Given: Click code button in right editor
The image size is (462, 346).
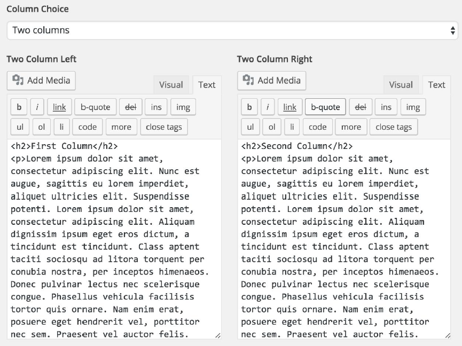Looking at the screenshot, I should tap(317, 127).
